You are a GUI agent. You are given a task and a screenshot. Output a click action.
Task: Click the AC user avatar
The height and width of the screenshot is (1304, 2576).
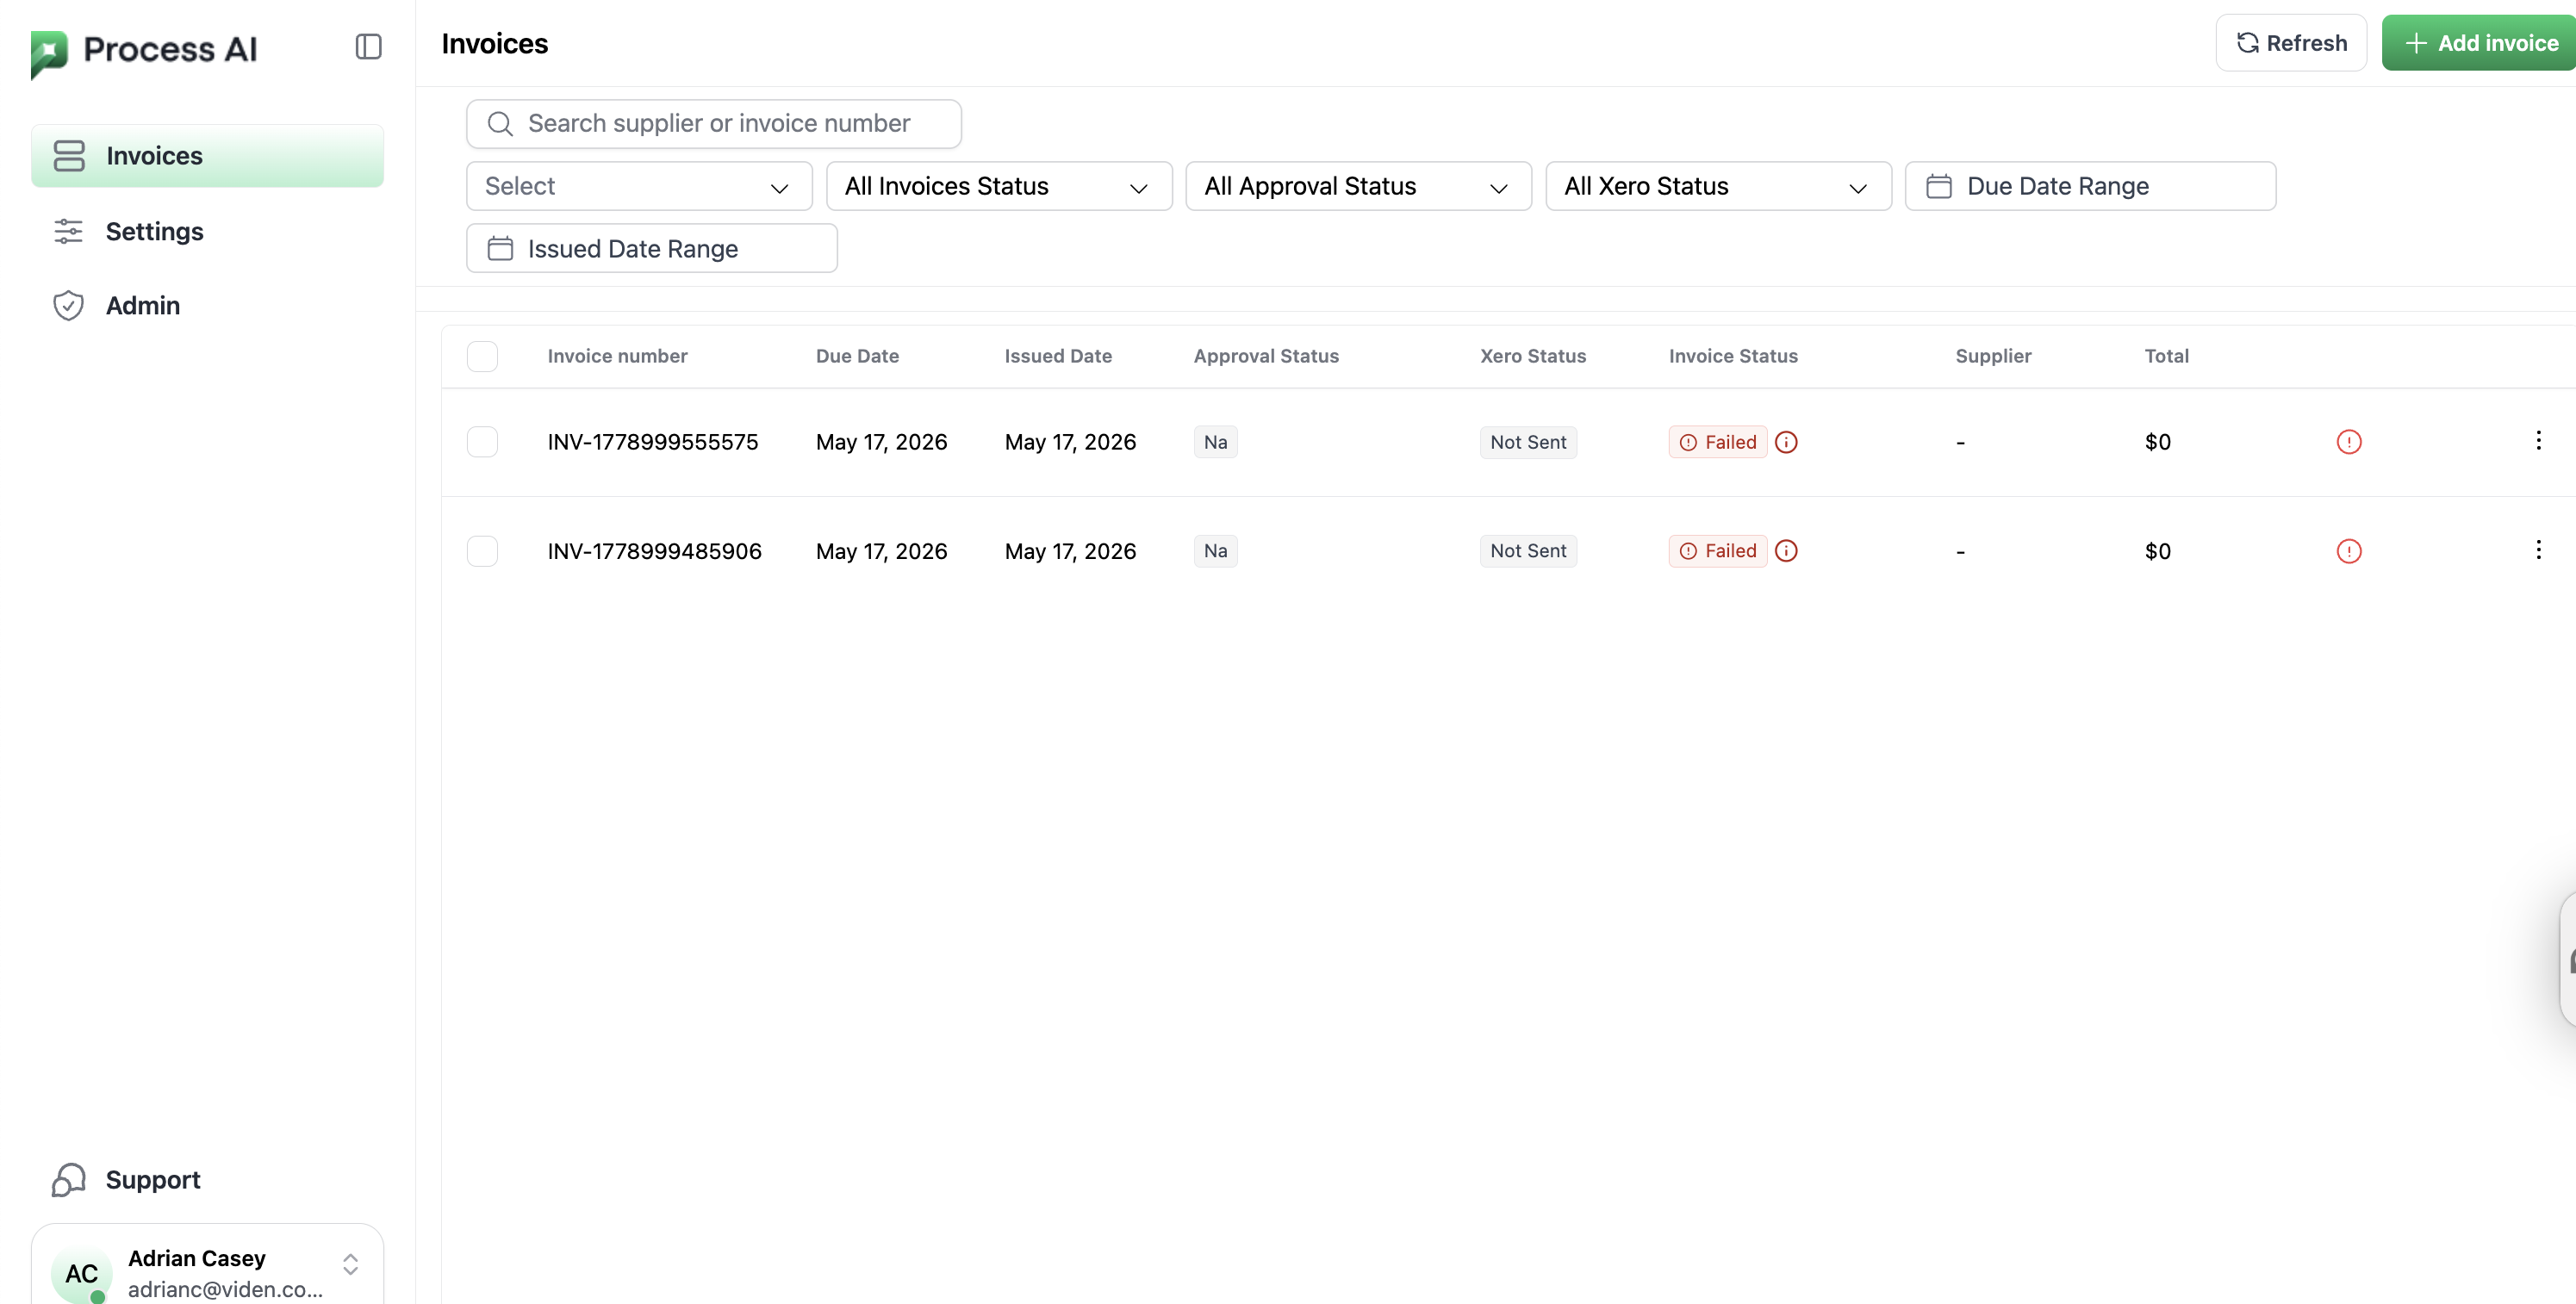click(x=81, y=1274)
